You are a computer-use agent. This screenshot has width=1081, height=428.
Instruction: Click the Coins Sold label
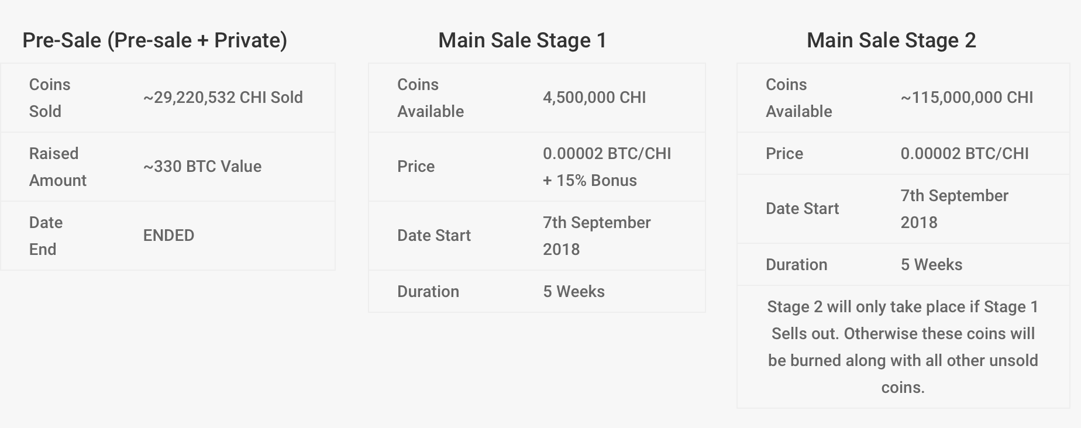pyautogui.click(x=50, y=98)
